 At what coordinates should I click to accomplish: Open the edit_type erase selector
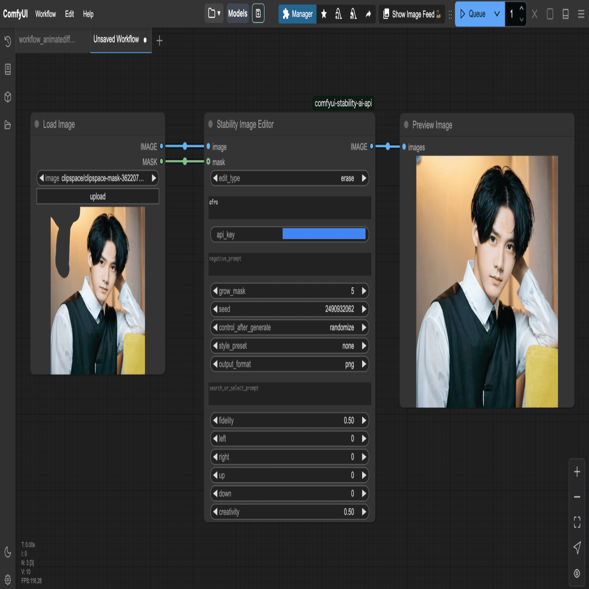[289, 178]
